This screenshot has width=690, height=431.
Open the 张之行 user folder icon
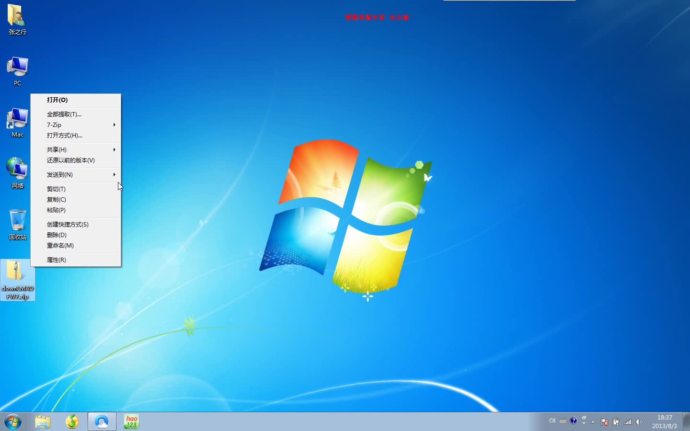(17, 19)
